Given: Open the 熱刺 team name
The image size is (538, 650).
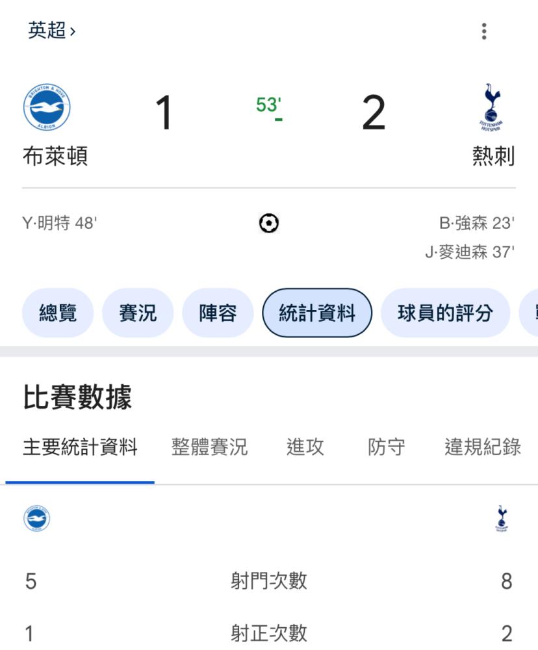Looking at the screenshot, I should pos(493,156).
